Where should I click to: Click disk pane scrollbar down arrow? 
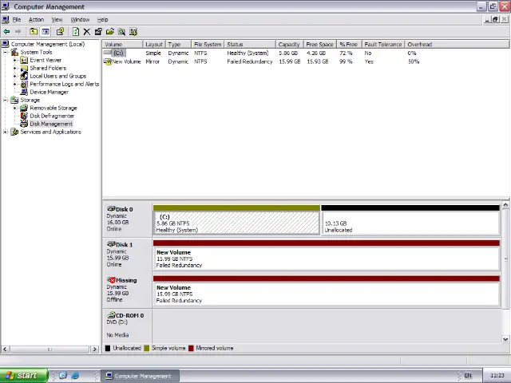point(505,339)
